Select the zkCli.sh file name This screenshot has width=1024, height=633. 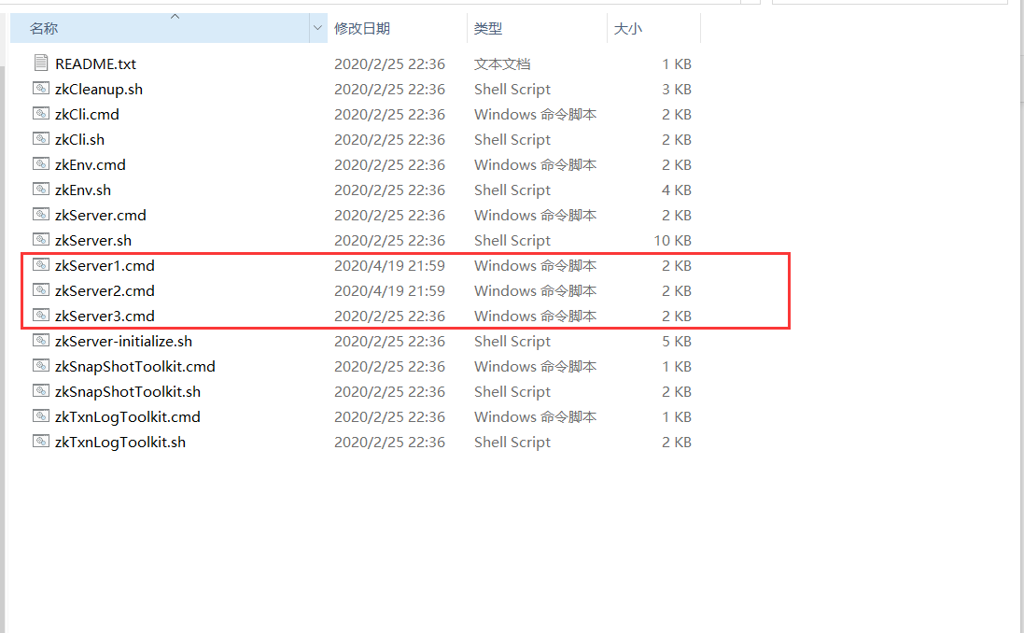(x=79, y=140)
